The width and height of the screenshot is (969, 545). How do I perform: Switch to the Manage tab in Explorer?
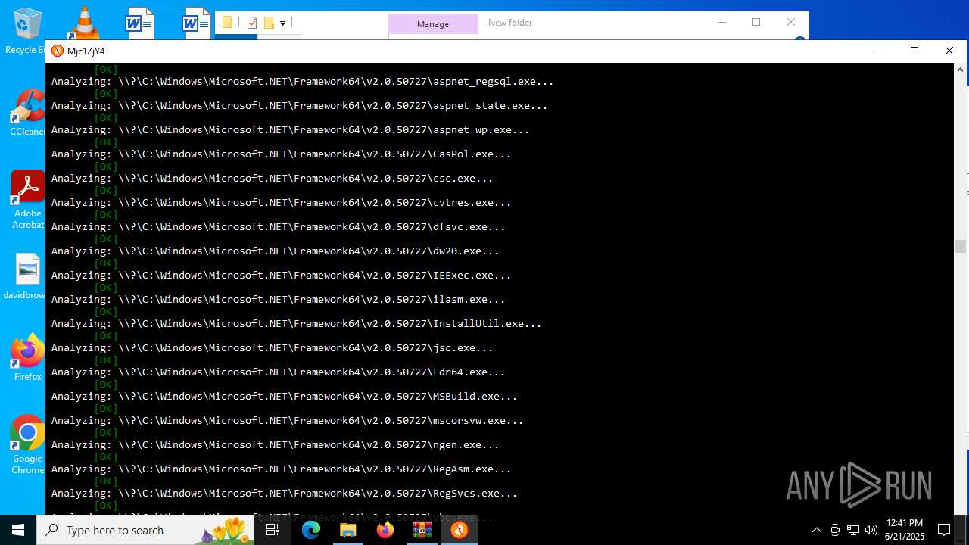click(x=433, y=24)
